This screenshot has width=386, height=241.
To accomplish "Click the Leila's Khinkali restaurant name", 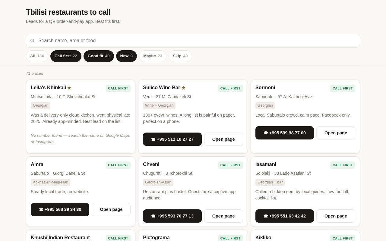I will point(48,88).
